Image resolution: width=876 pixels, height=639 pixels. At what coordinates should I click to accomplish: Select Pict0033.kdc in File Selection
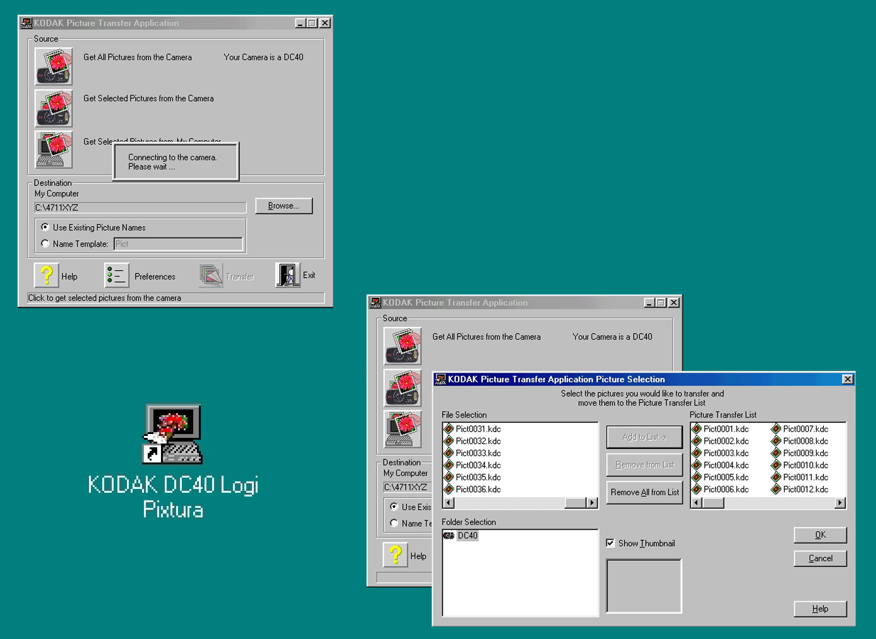pyautogui.click(x=472, y=453)
